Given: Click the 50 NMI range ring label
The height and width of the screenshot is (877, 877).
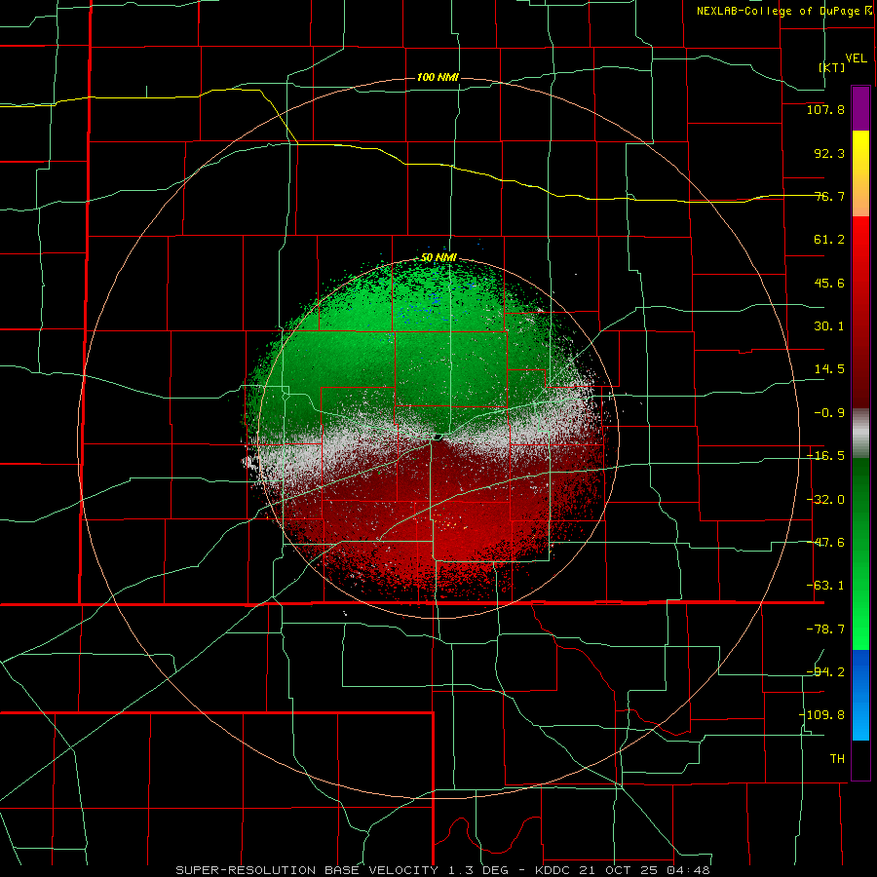Looking at the screenshot, I should pos(438,258).
